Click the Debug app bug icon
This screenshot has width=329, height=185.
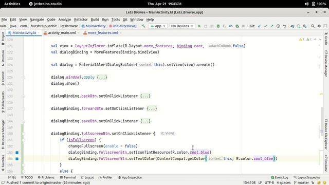(218, 26)
